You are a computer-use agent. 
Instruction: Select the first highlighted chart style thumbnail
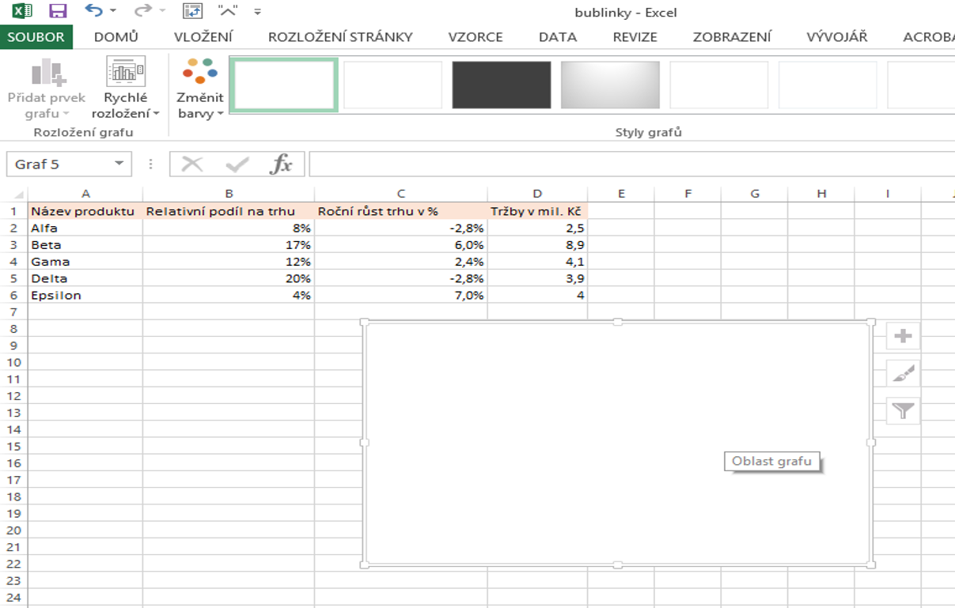click(286, 84)
